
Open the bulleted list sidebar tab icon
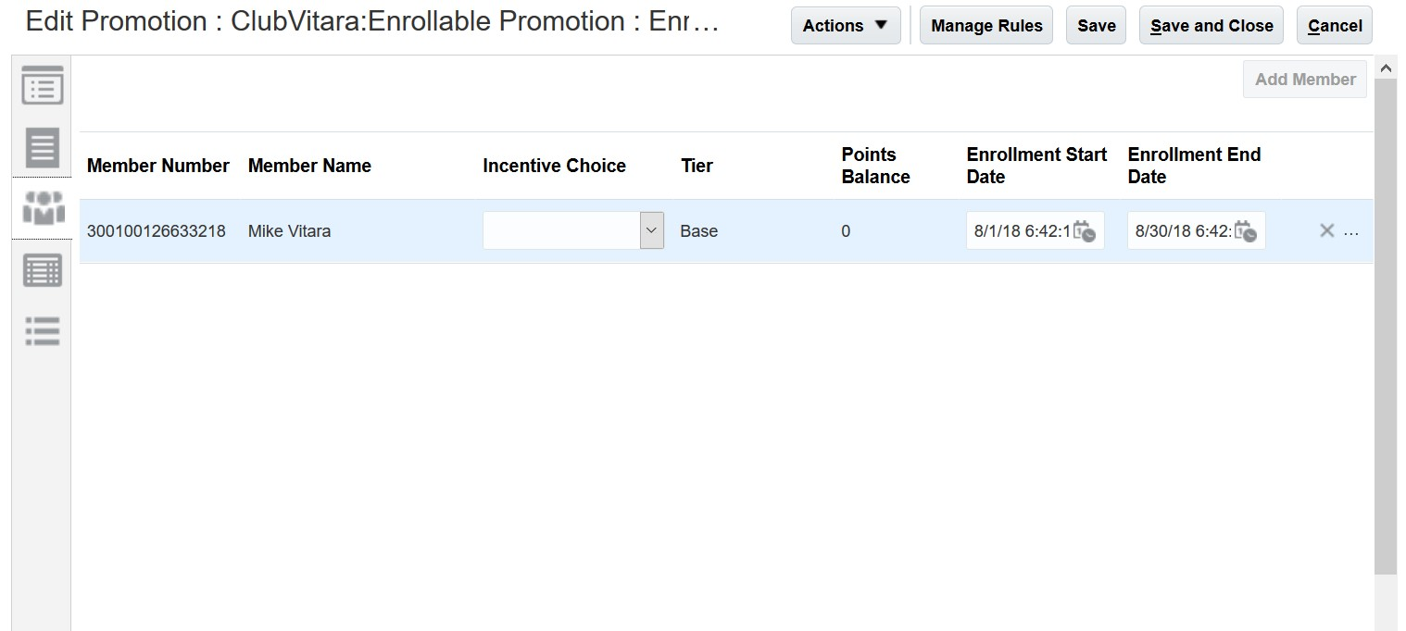[x=43, y=330]
